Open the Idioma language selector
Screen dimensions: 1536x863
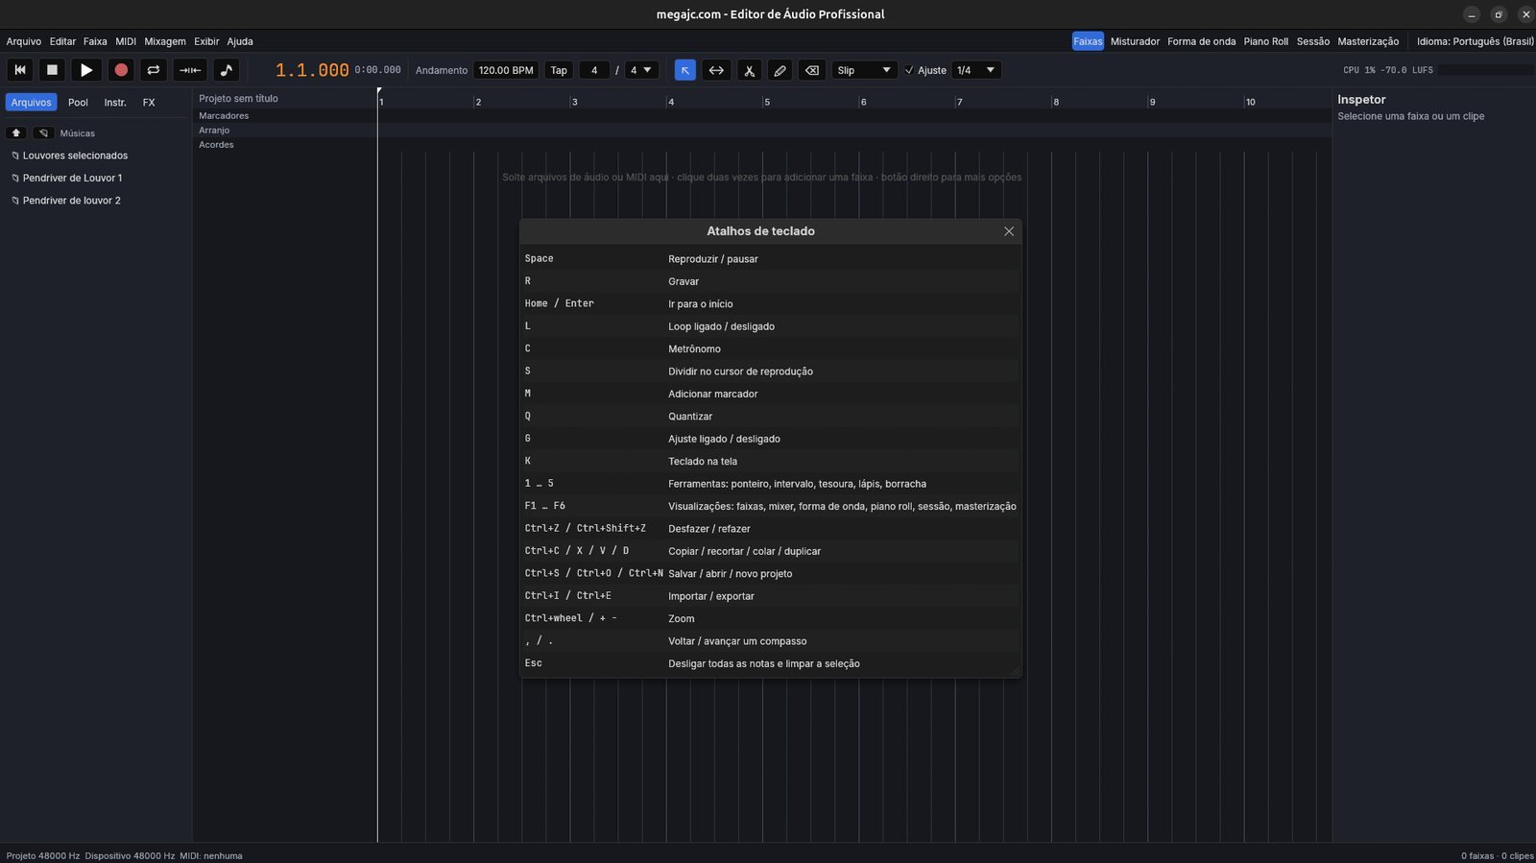click(1475, 41)
